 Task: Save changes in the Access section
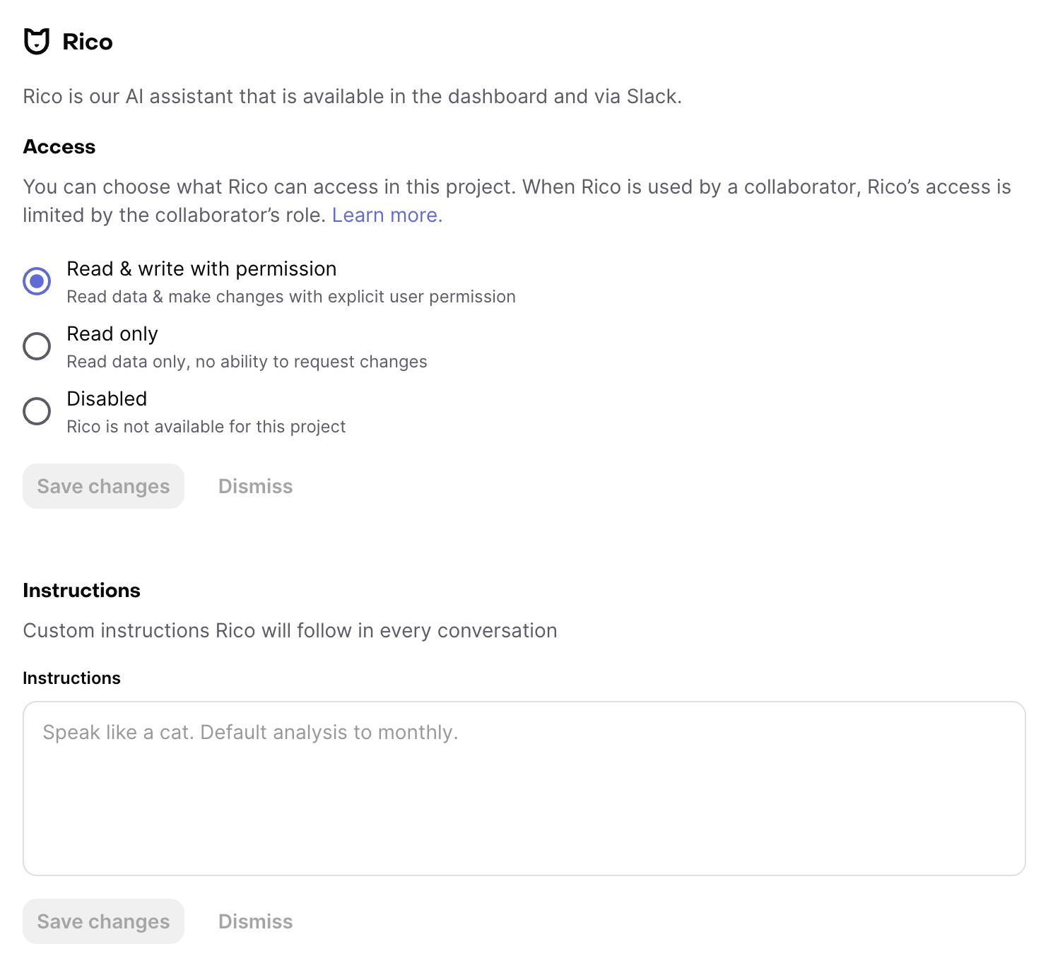point(103,486)
